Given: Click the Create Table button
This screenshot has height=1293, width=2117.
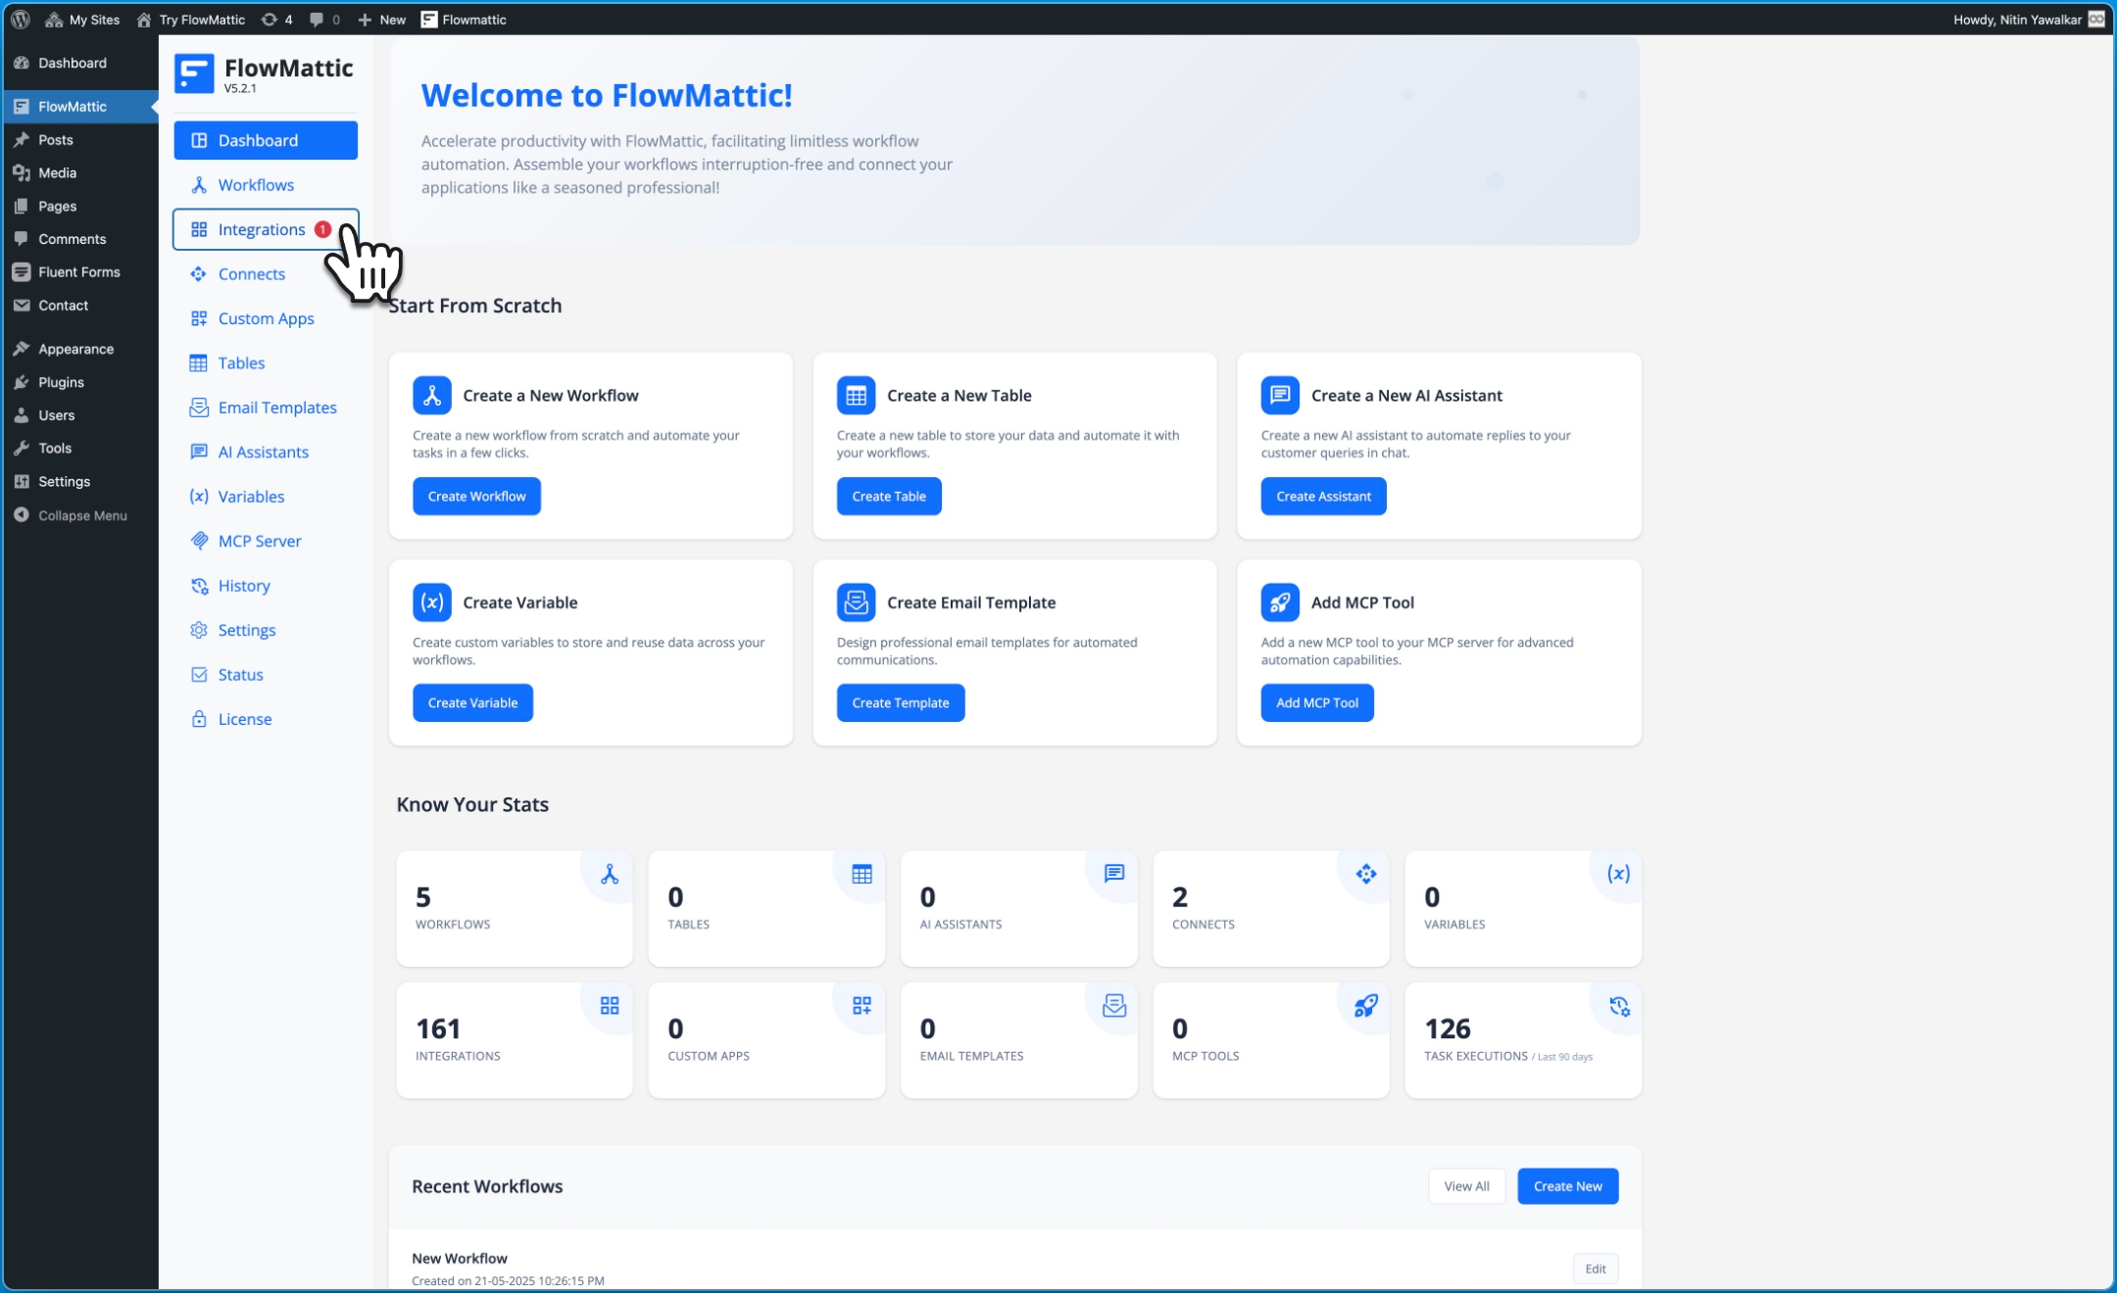Looking at the screenshot, I should pos(889,496).
